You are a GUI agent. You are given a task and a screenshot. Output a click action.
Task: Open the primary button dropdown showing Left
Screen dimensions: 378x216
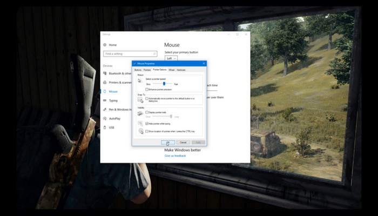[171, 58]
